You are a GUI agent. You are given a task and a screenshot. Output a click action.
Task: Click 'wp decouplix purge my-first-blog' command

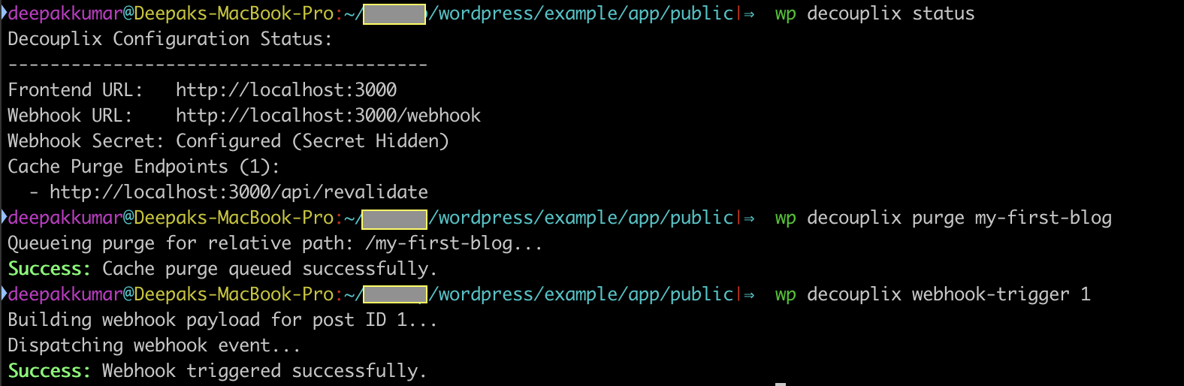tap(943, 218)
